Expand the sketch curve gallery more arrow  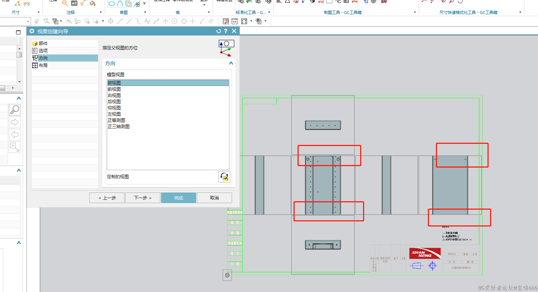[144, 4]
